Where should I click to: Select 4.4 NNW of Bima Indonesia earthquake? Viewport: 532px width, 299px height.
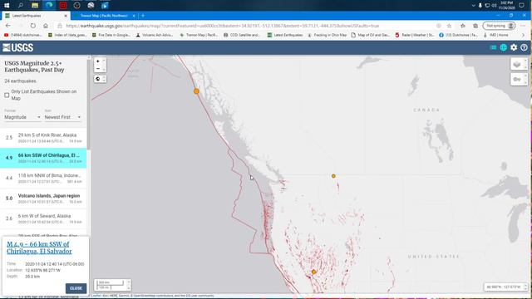43,179
